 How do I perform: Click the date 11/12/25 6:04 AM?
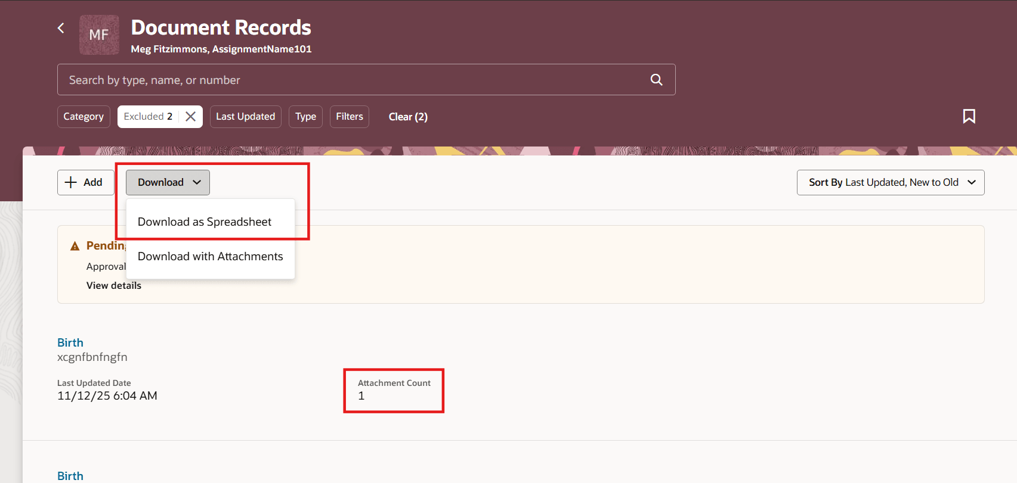(x=107, y=396)
